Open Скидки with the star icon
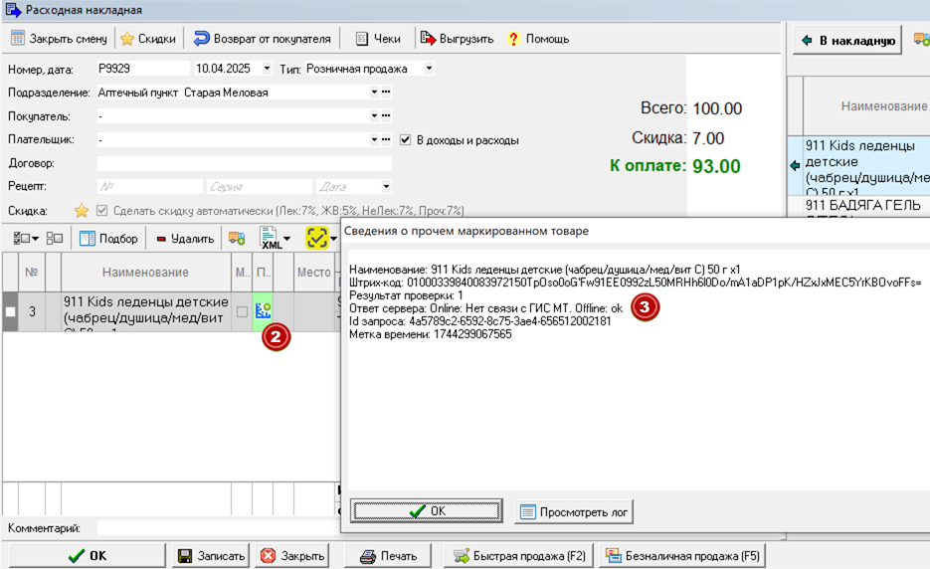 [148, 39]
